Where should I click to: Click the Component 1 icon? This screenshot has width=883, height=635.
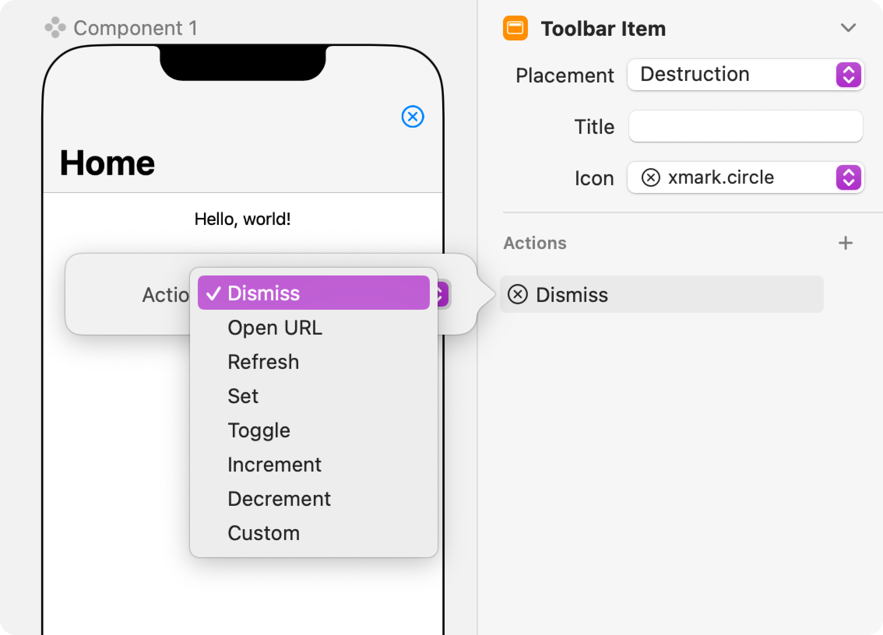click(55, 28)
